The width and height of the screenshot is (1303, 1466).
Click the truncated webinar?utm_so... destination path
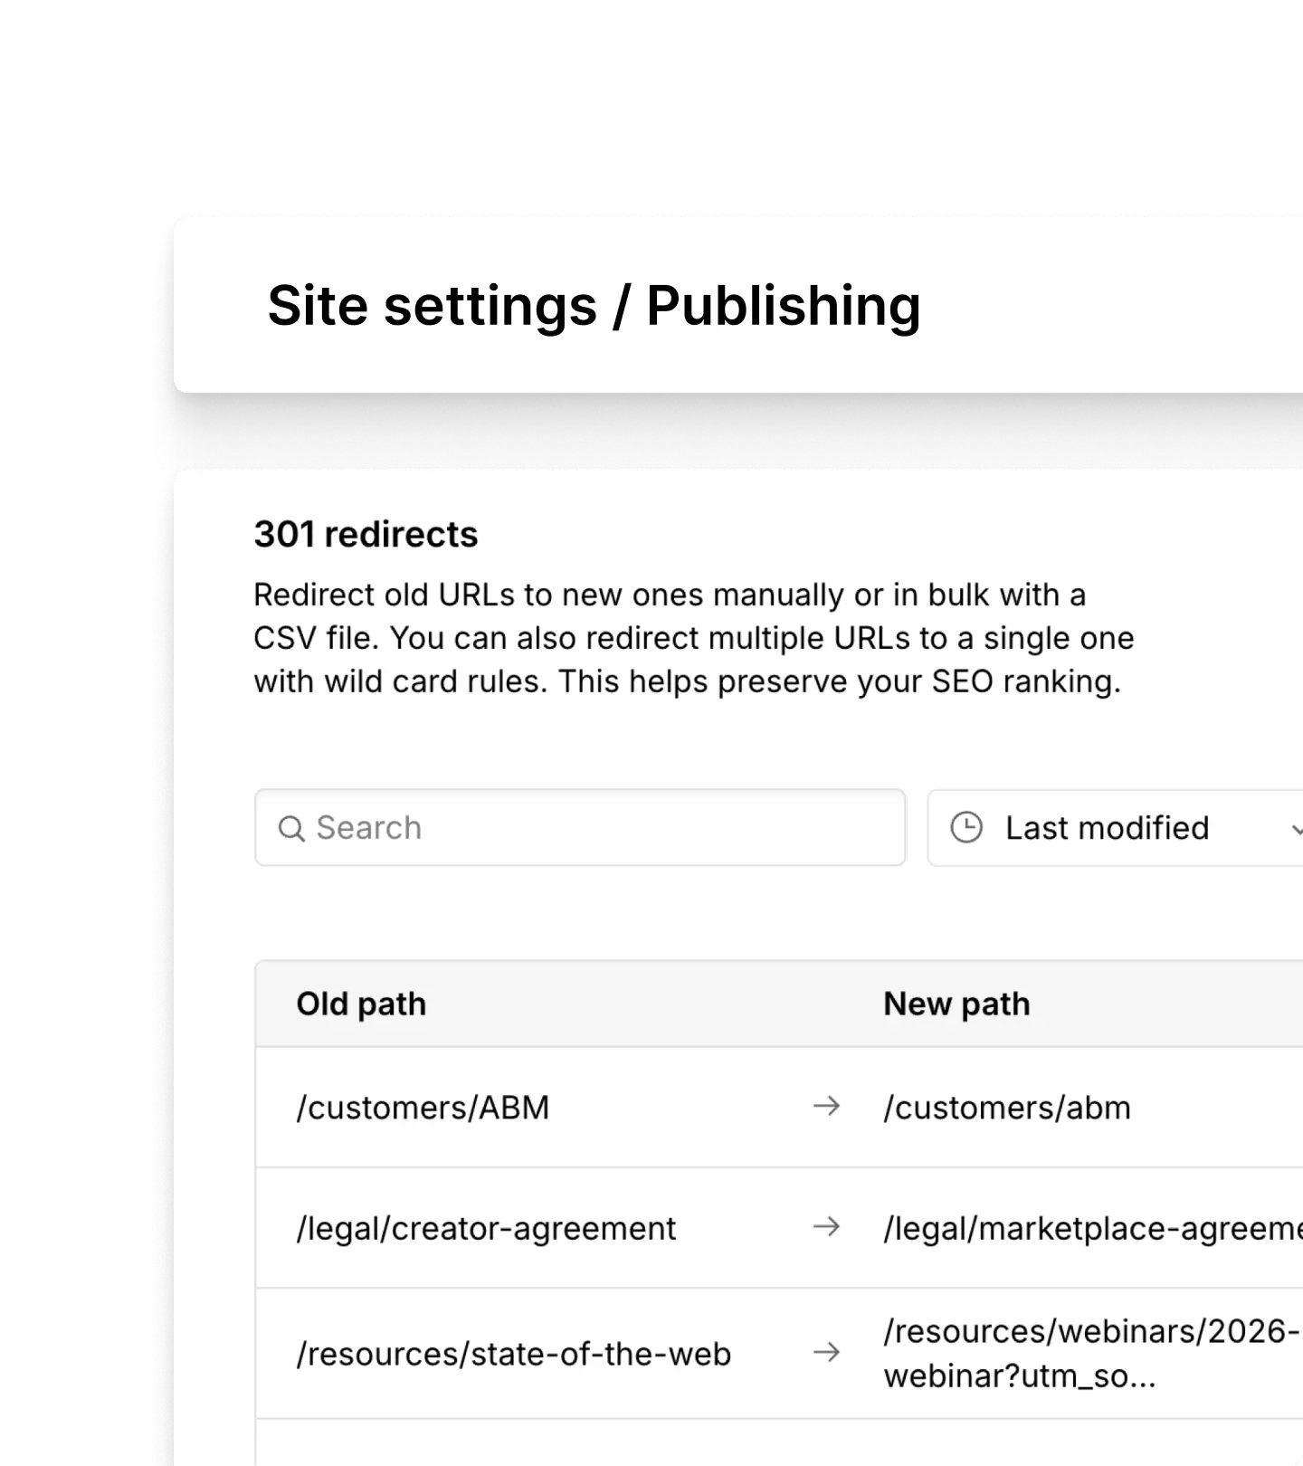(1021, 1376)
